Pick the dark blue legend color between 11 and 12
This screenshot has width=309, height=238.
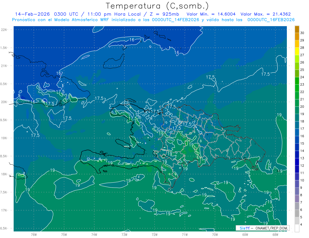point(297,169)
